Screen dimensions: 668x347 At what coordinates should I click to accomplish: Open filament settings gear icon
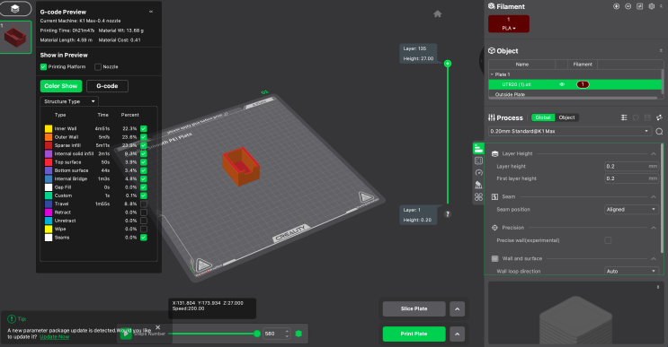click(x=652, y=6)
